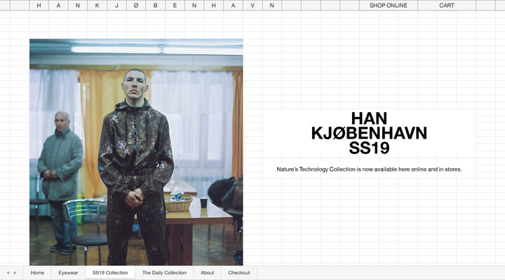Switch to the Checkout tab
Image resolution: width=505 pixels, height=280 pixels.
239,272
